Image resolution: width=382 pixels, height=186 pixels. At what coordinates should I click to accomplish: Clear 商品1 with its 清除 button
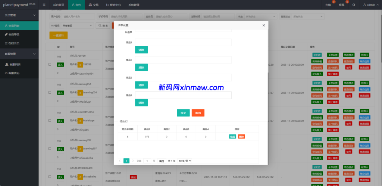point(141,50)
